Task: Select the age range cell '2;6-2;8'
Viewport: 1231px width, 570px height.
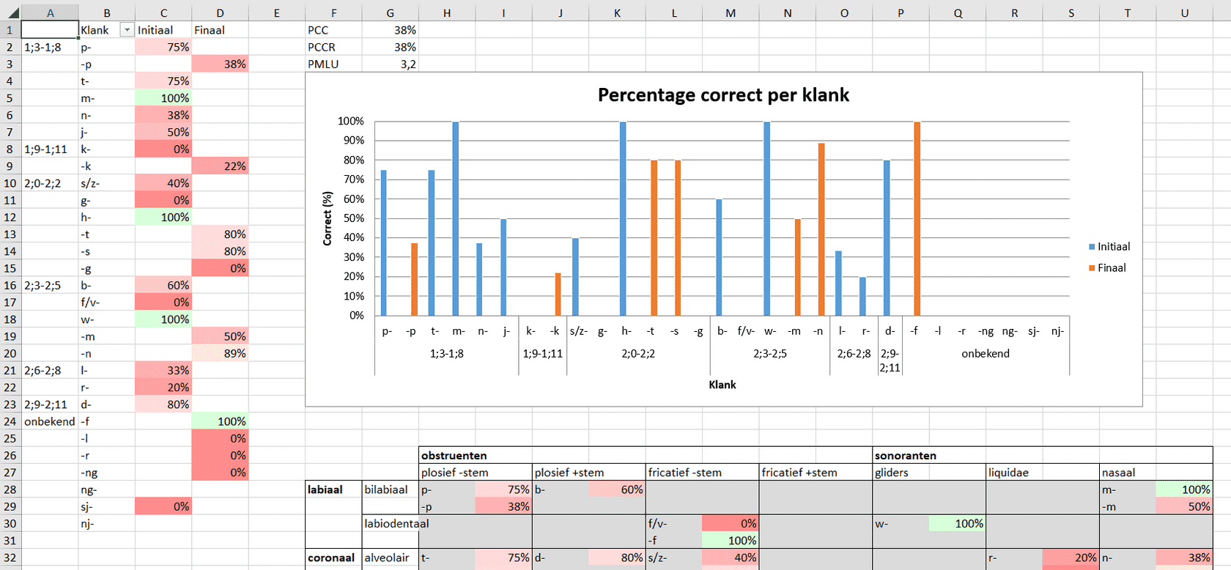Action: click(50, 370)
